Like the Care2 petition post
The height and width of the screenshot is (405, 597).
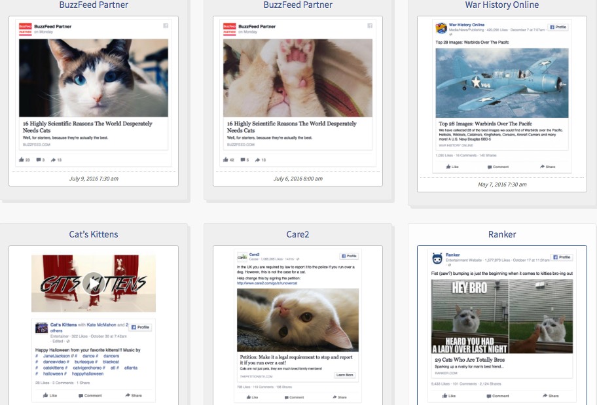[x=252, y=397]
